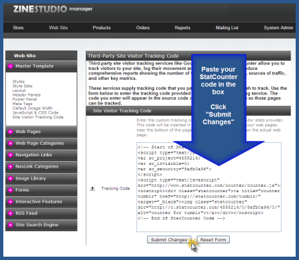Click the Tracking Code field label
299x260 pixels.
[116, 189]
